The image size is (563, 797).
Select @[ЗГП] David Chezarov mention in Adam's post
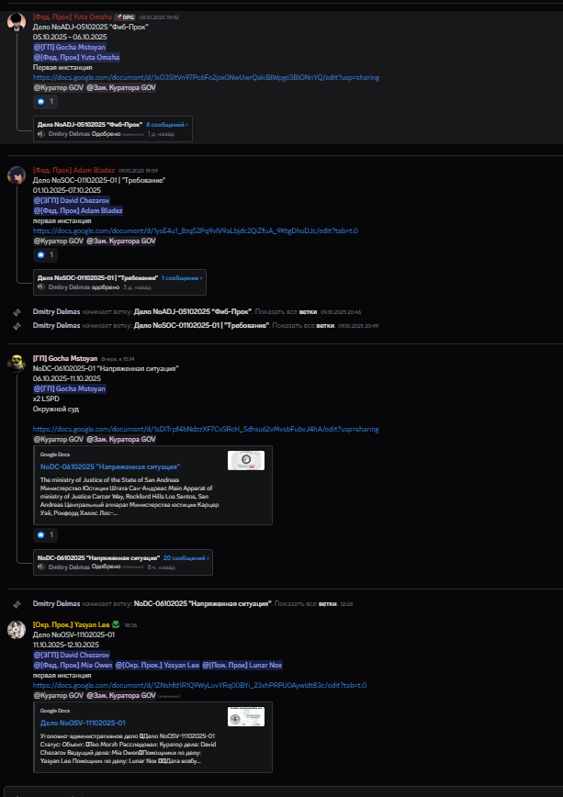[72, 200]
